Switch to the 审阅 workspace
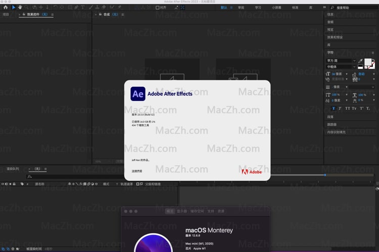The width and height of the screenshot is (379, 252). click(x=241, y=8)
